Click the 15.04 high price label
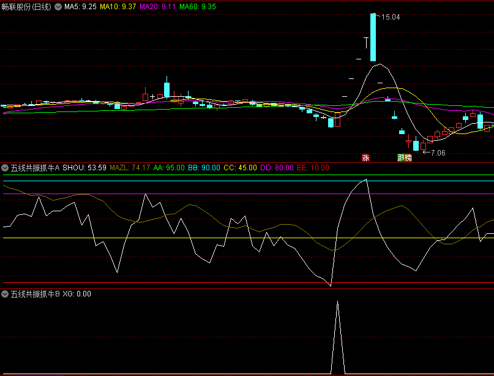The height and width of the screenshot is (376, 494). 391,17
